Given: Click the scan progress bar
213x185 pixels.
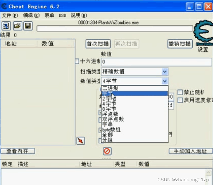Looking at the screenshot, I should click(115, 29).
